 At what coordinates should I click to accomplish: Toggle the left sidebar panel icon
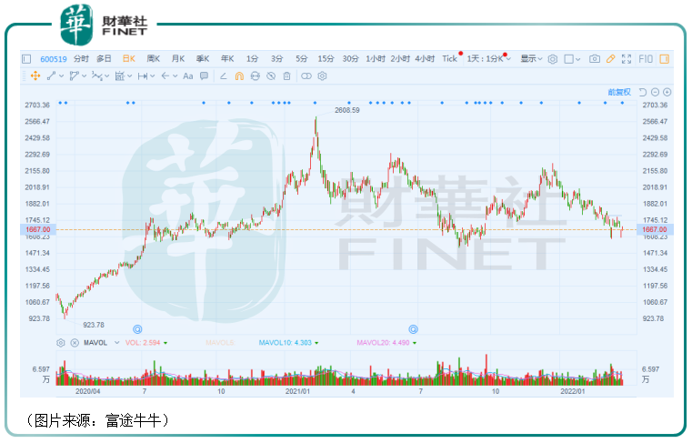tap(26, 59)
